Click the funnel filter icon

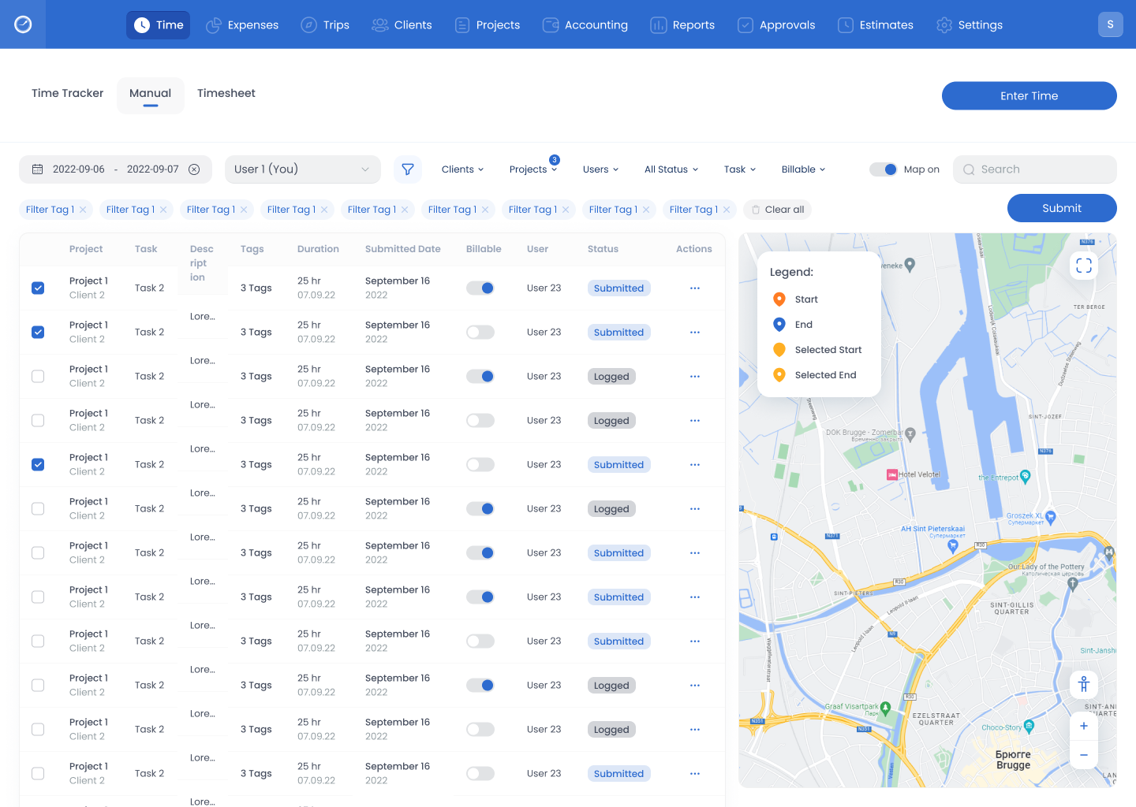coord(408,169)
